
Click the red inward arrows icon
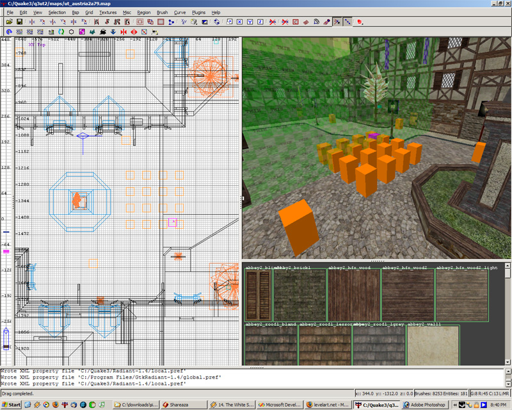coord(124,32)
